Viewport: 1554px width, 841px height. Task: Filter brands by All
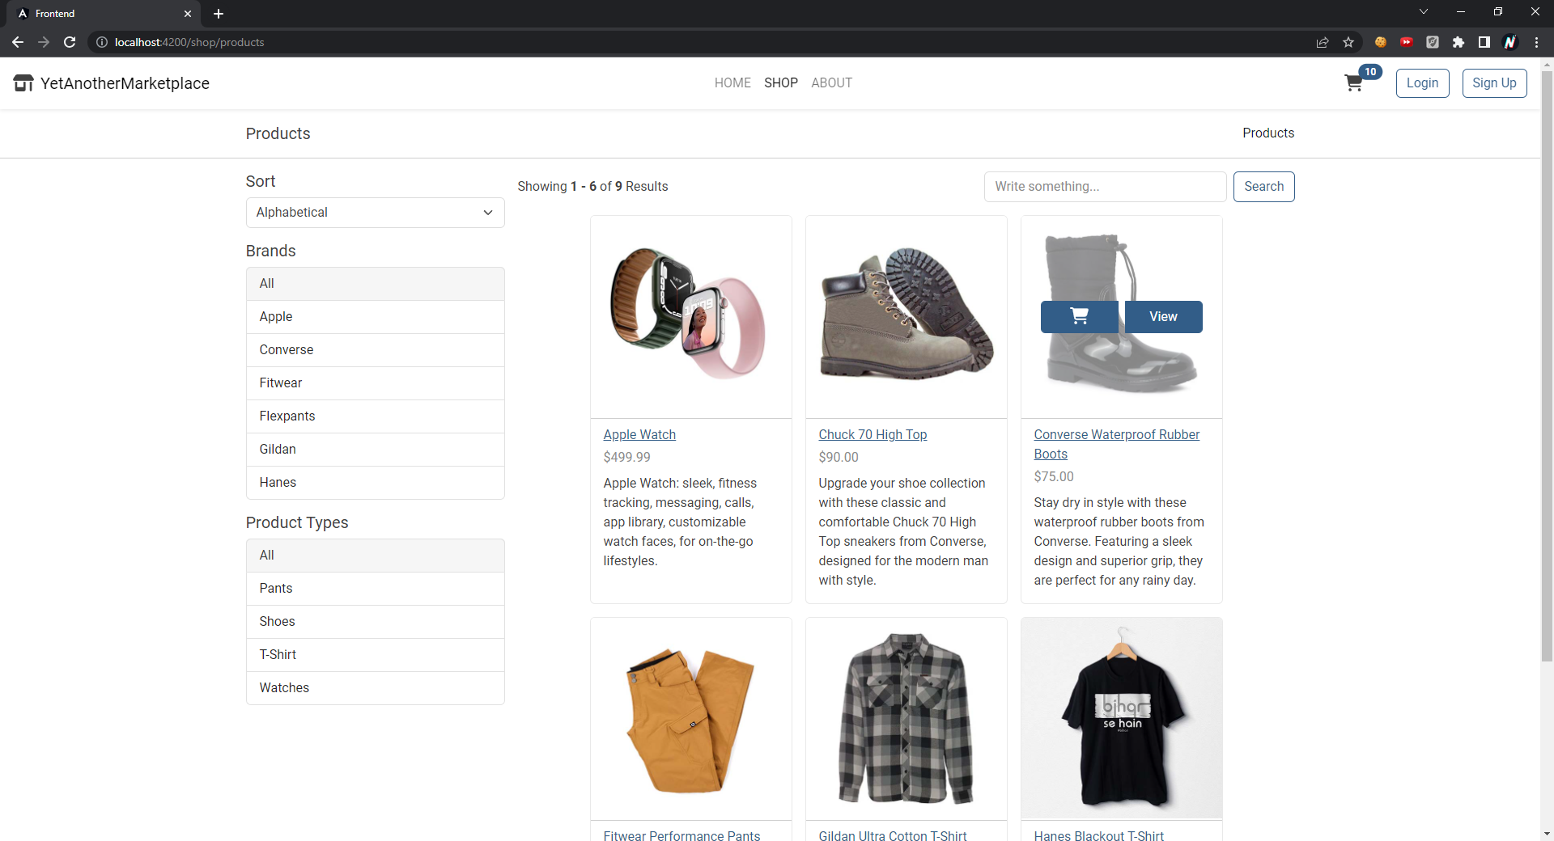(x=376, y=284)
